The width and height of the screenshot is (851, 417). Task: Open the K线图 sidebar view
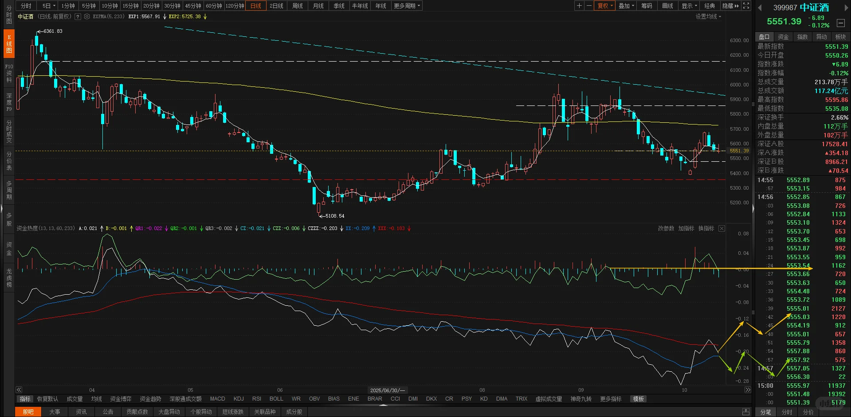pyautogui.click(x=9, y=44)
